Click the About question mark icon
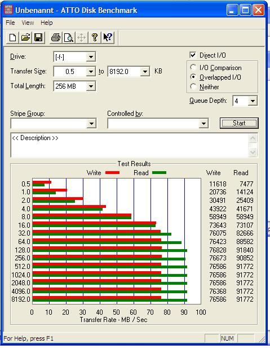 95,37
